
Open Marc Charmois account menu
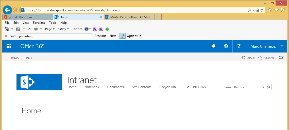267,46
